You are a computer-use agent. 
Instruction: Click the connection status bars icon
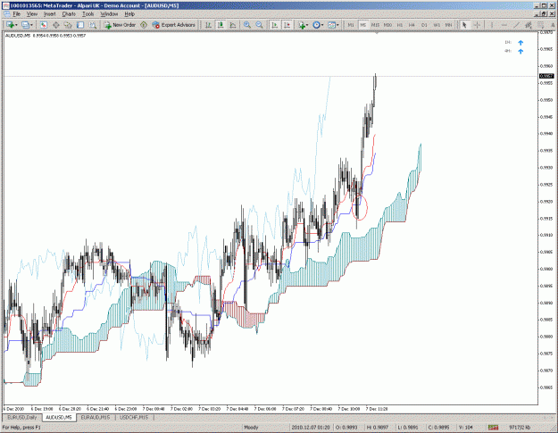click(493, 428)
